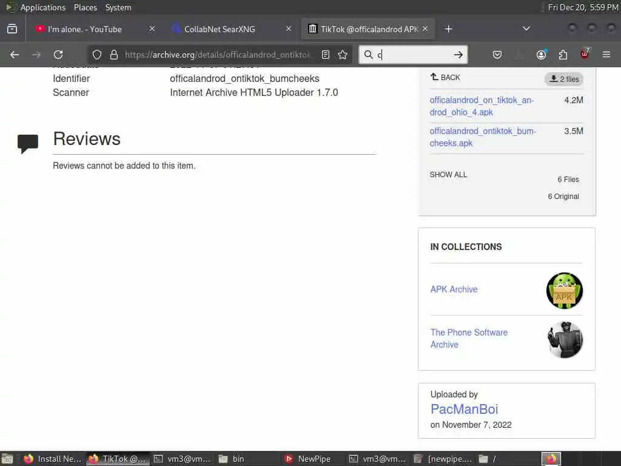Open the Places menu
The image size is (621, 466).
(86, 7)
